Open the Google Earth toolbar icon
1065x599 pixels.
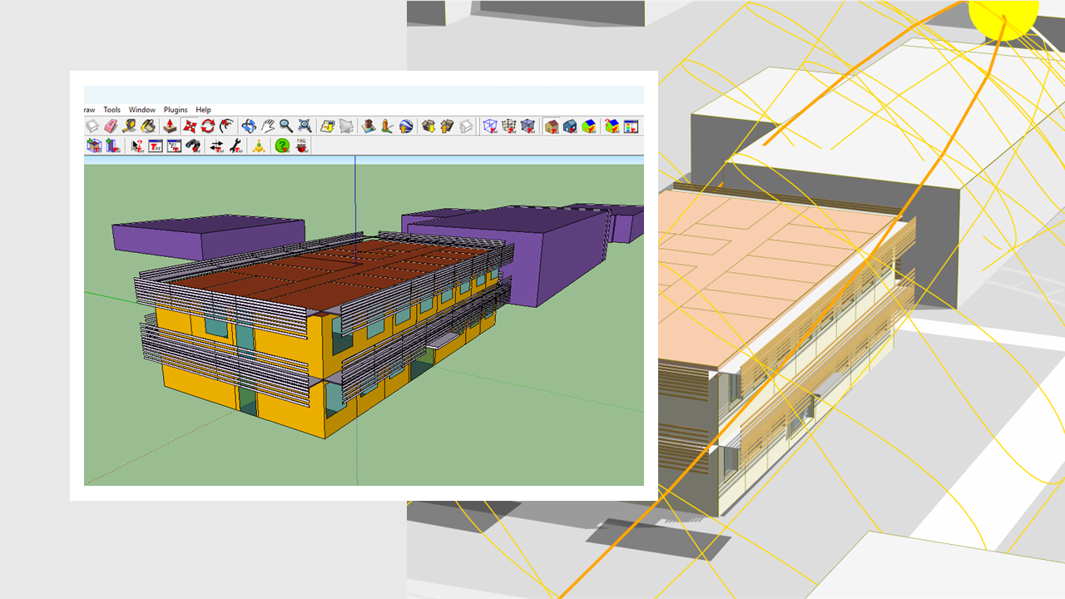coord(408,125)
